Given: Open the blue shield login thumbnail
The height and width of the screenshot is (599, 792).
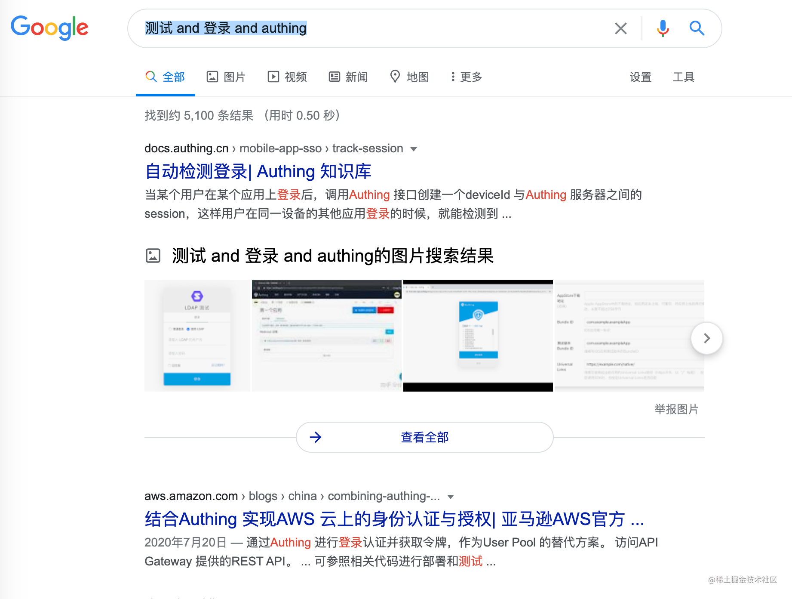Looking at the screenshot, I should 478,336.
